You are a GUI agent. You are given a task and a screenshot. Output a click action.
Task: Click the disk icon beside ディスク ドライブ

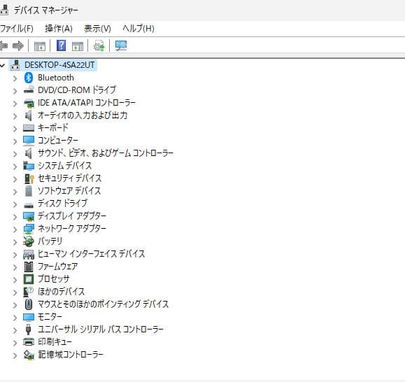(29, 205)
